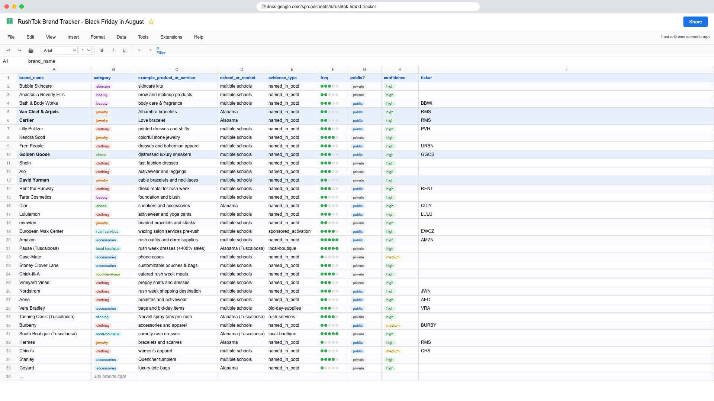Click the brand_name header cell

point(54,78)
